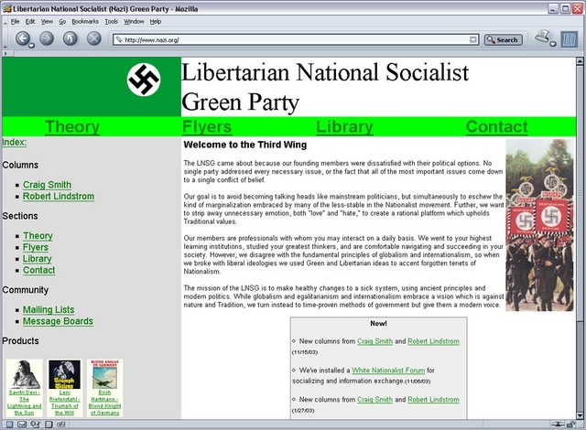Click the Print toolbar icon
Viewport: 586px width, 430px height.
[543, 37]
